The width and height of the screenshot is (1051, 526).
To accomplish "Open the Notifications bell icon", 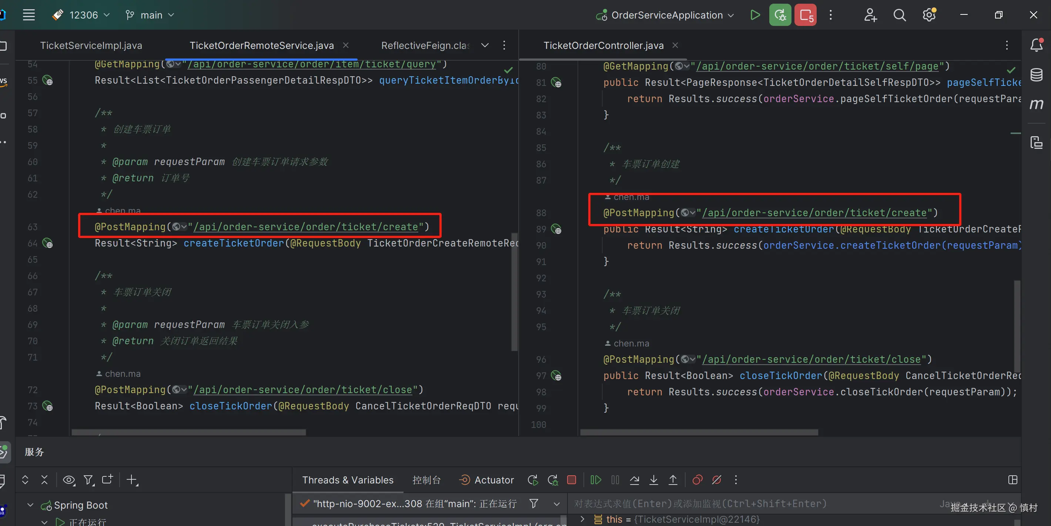I will pos(1036,45).
